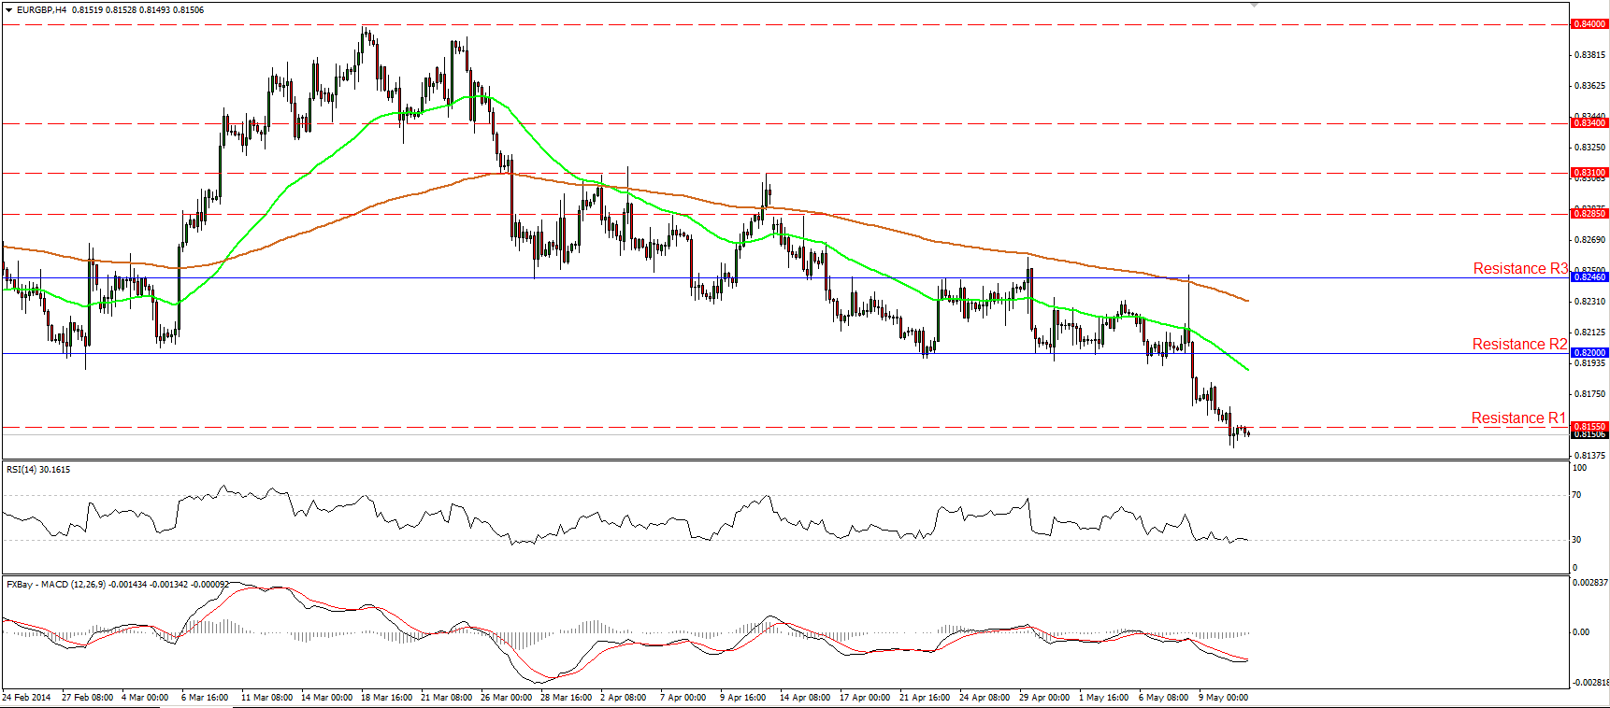Click the 21 Mar 08:00 time axis label
Viewport: 1610px width, 708px height.
446,698
